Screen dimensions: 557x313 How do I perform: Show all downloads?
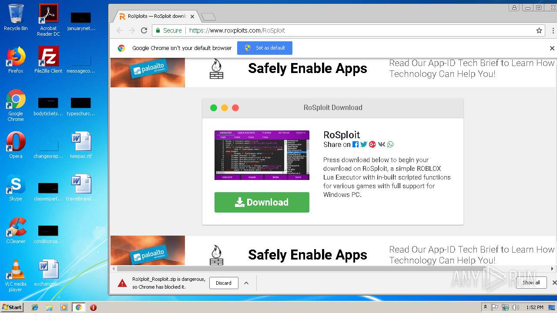(x=531, y=283)
